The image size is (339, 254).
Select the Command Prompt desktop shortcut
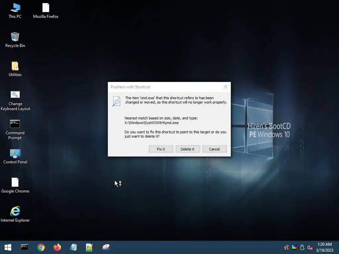15,130
